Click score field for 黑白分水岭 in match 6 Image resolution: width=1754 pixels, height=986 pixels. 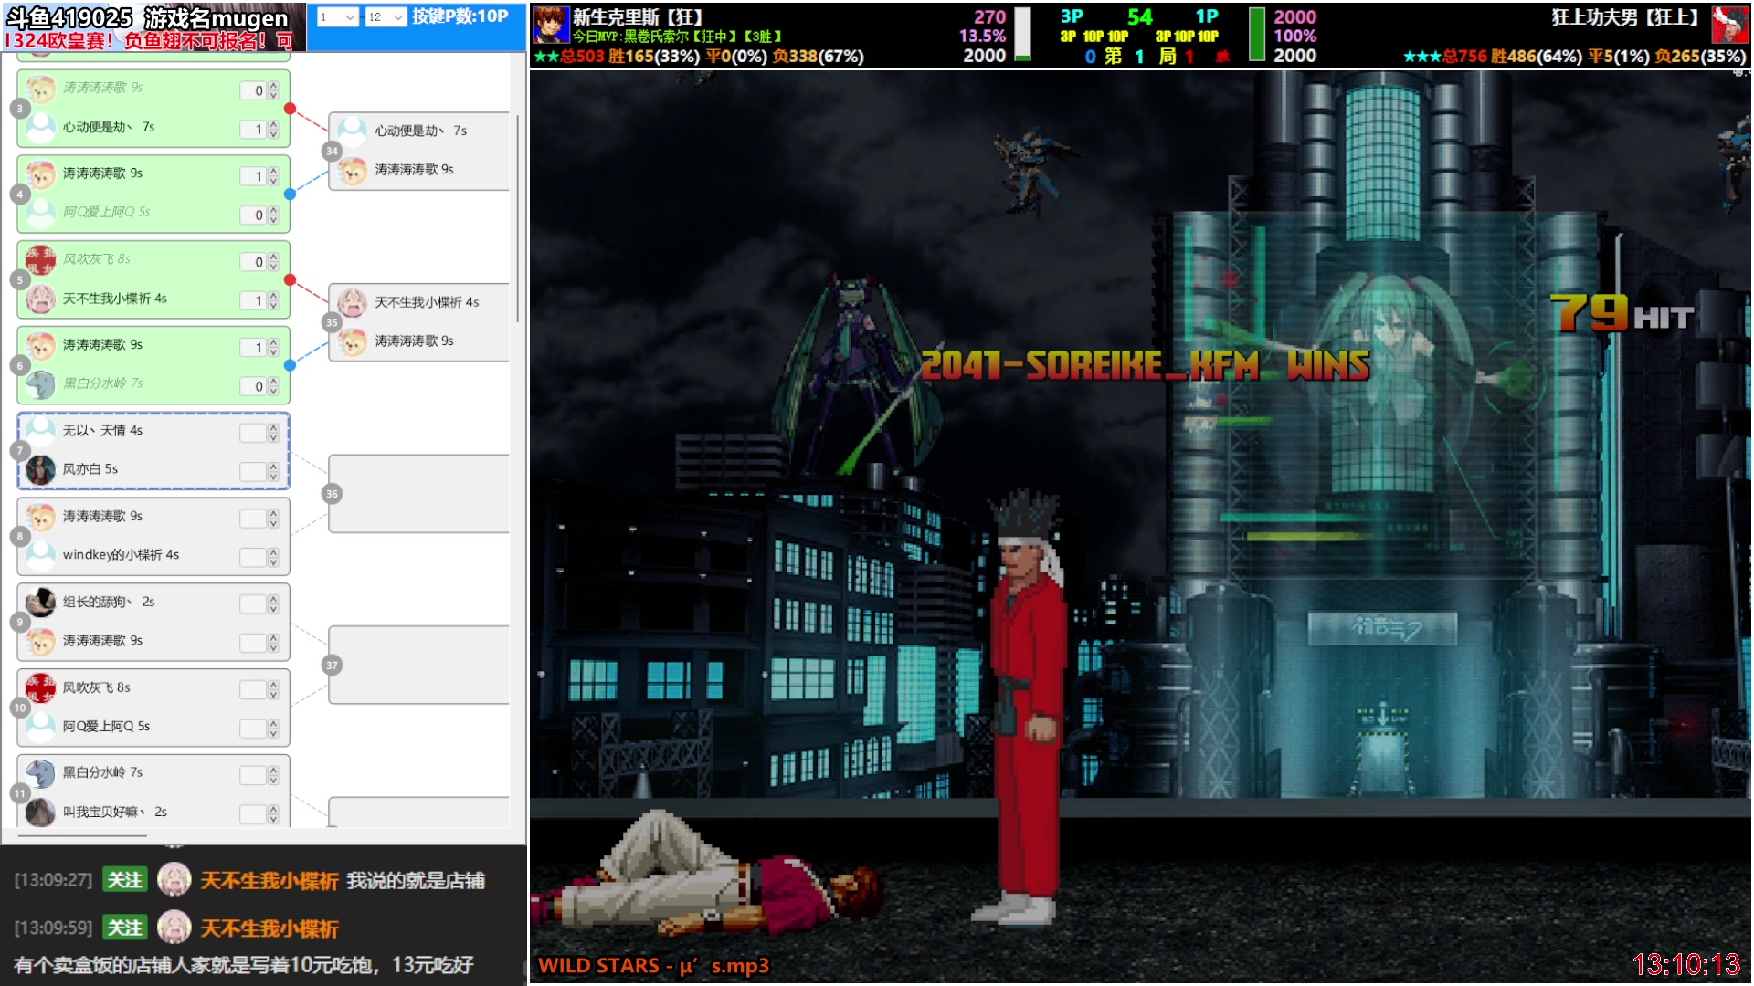(x=253, y=386)
